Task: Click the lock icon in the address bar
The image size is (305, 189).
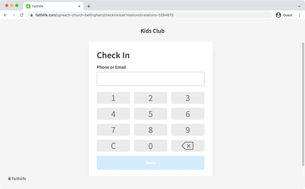Action: 31,15
